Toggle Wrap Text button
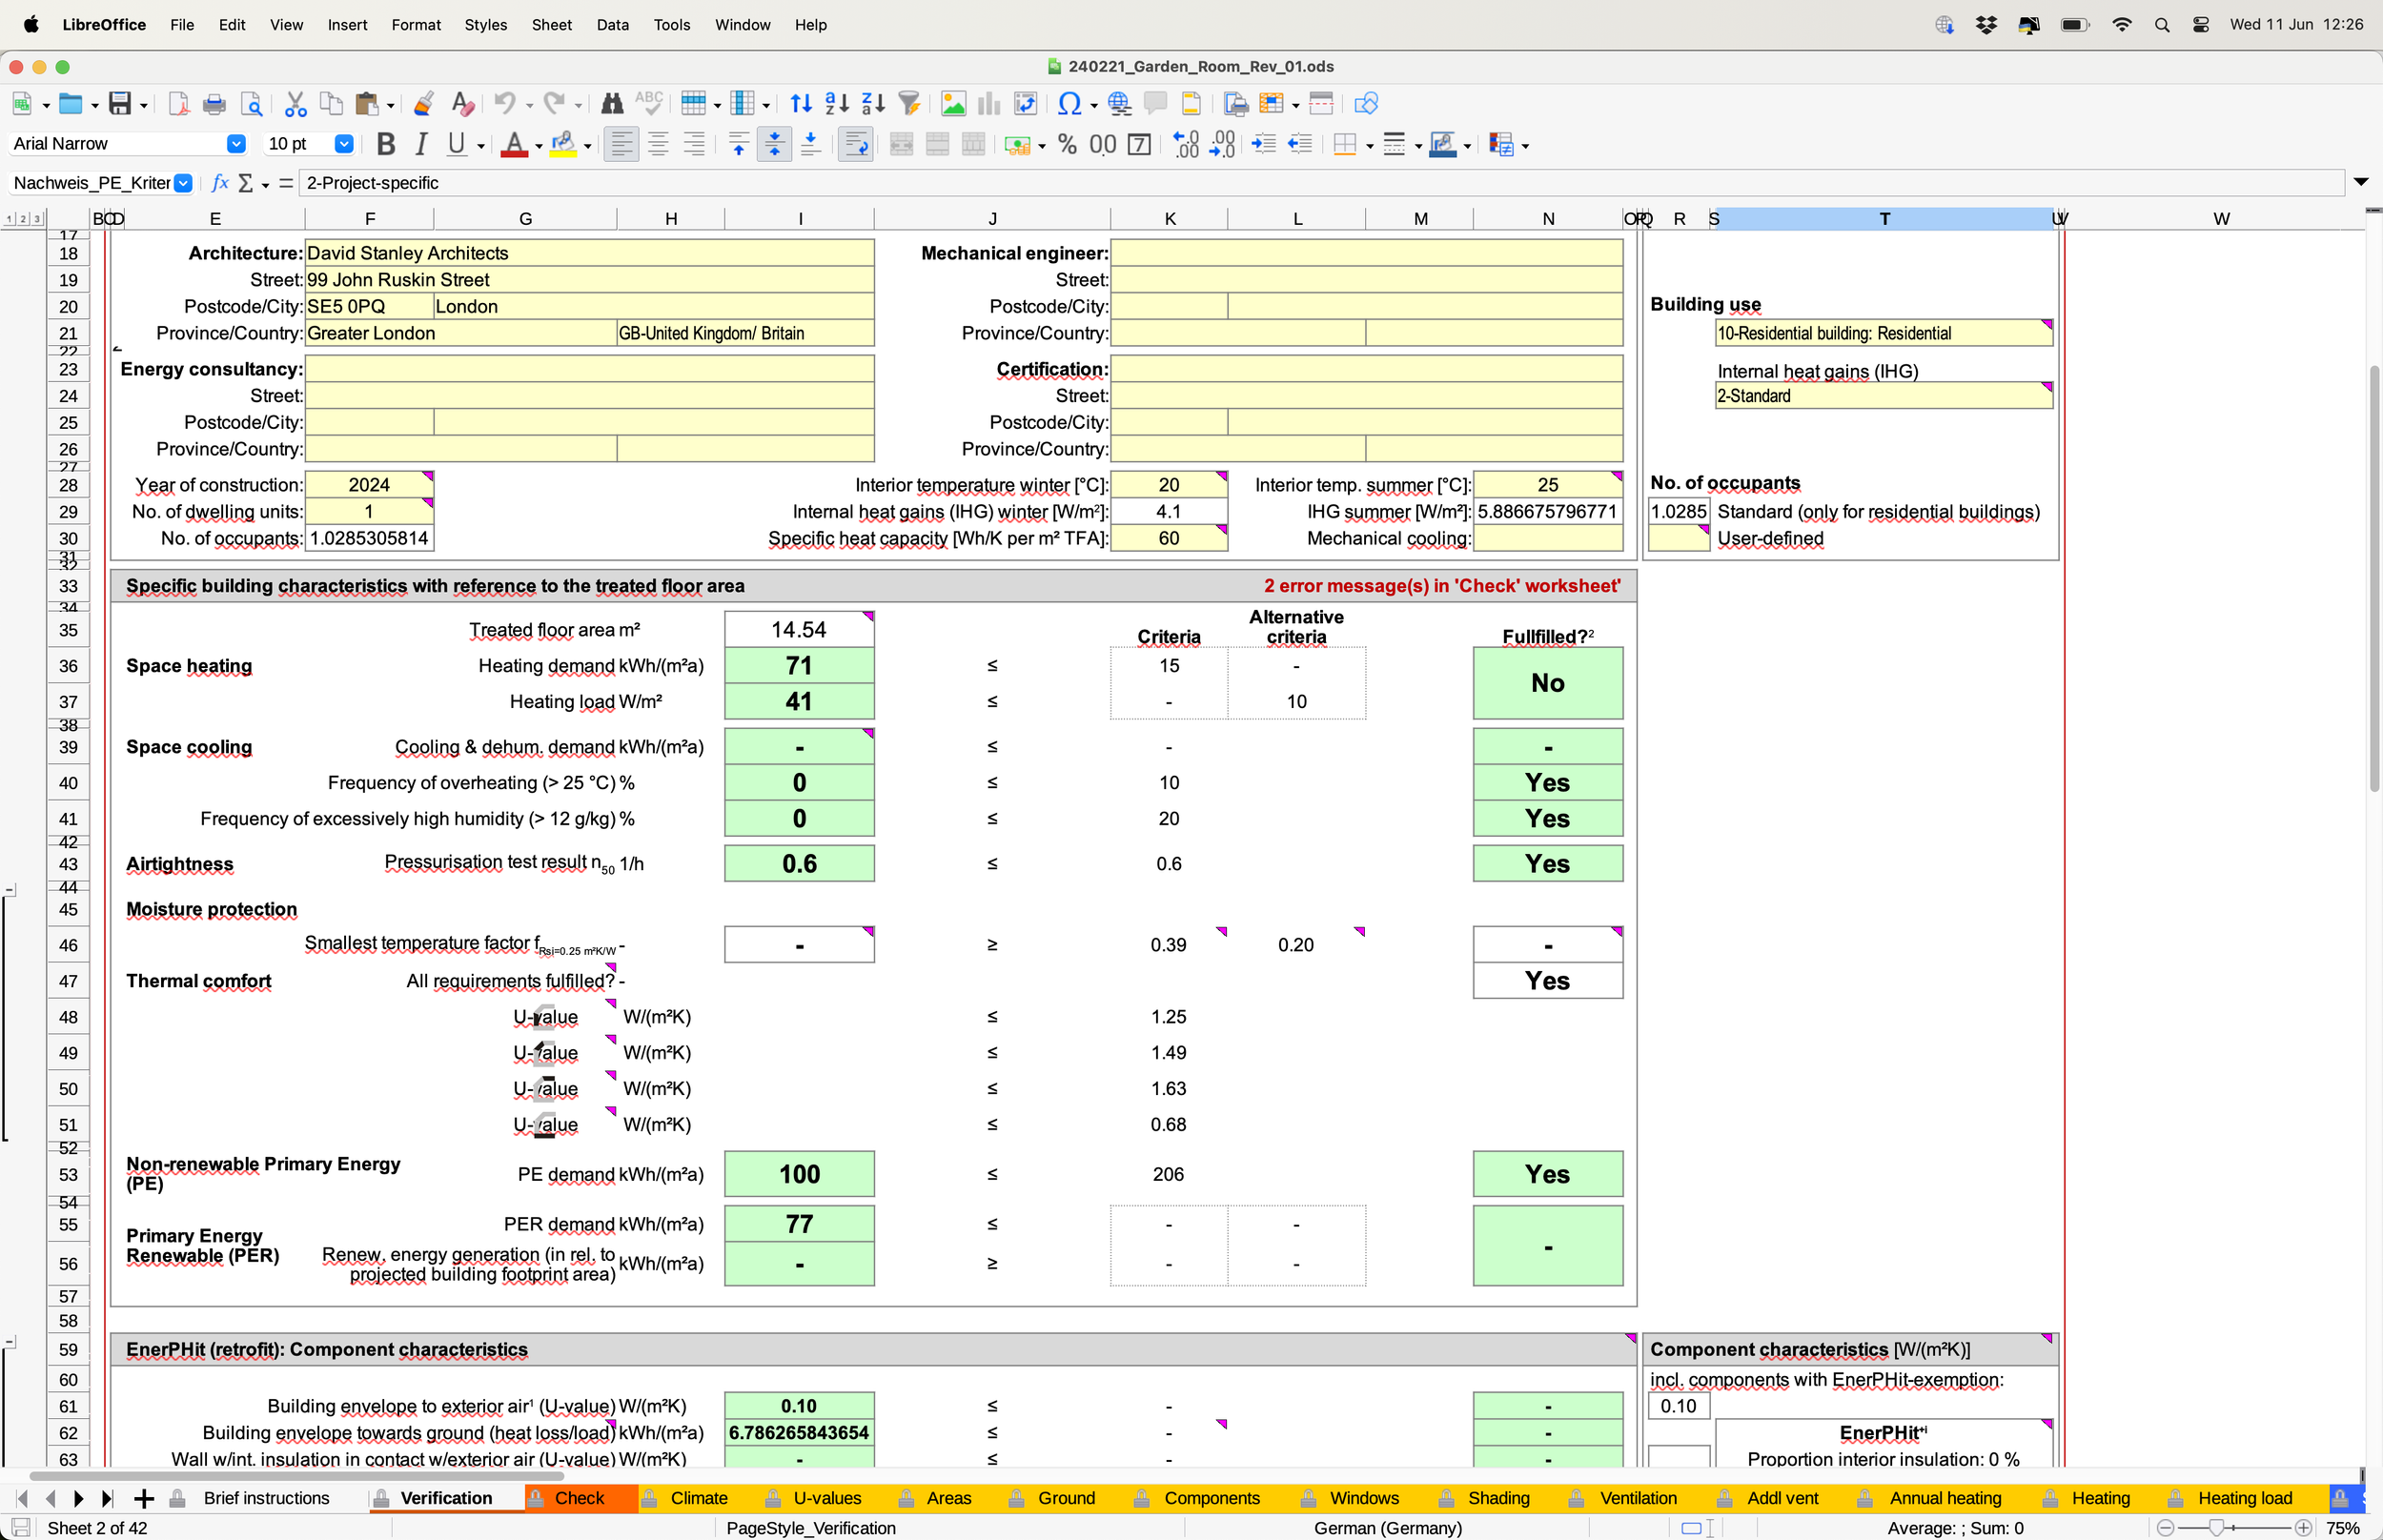 click(x=856, y=145)
